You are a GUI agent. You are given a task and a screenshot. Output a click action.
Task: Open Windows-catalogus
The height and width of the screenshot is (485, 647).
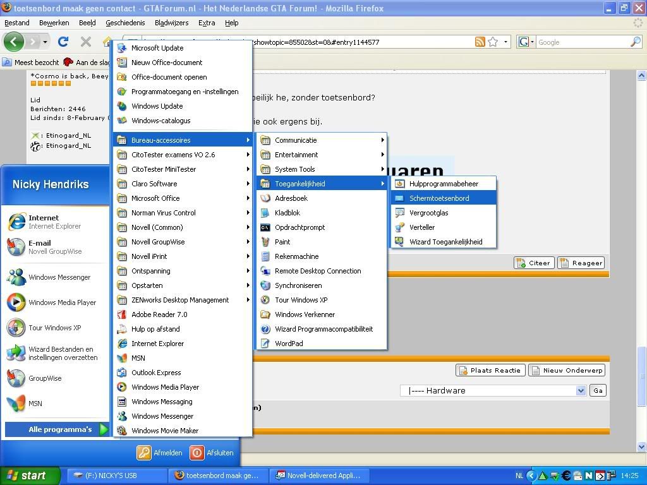coord(183,121)
